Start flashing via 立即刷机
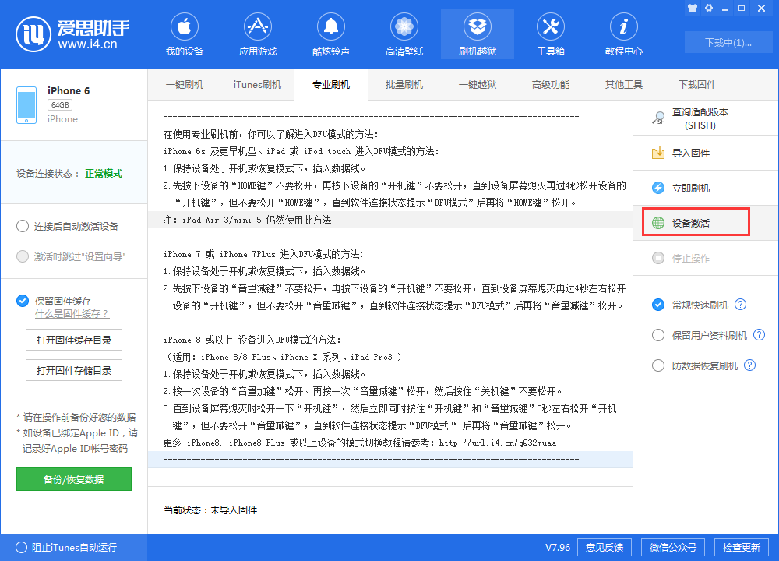Viewport: 779px width, 561px height. click(x=697, y=187)
